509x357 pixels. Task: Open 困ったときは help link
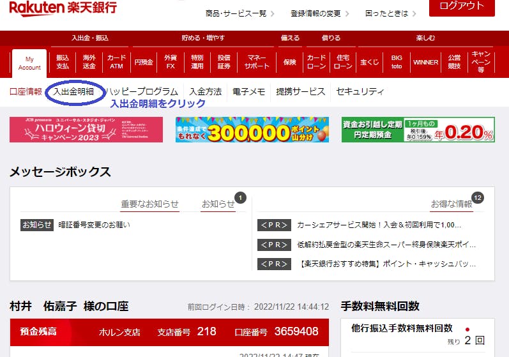390,13
